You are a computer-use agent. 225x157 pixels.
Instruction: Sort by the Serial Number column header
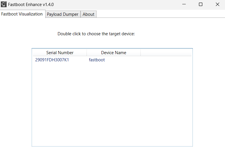click(60, 53)
